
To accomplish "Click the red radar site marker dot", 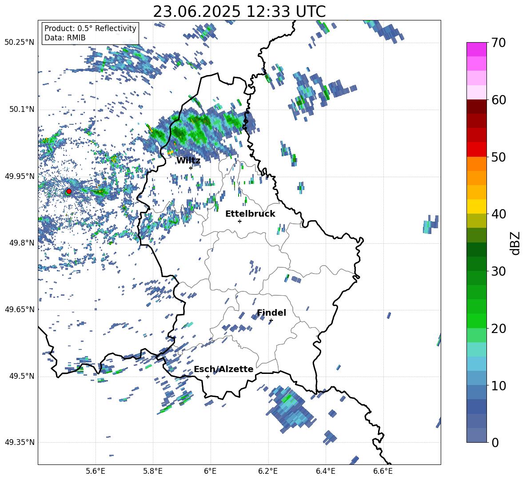I will tap(69, 191).
